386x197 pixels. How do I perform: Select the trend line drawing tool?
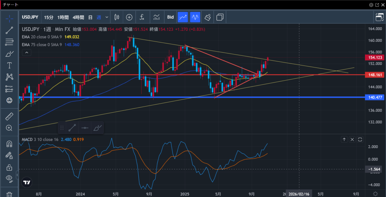point(9,31)
